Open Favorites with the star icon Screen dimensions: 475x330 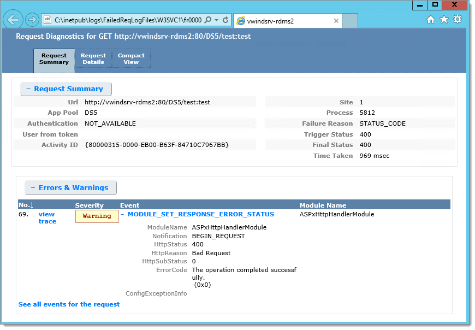point(444,20)
